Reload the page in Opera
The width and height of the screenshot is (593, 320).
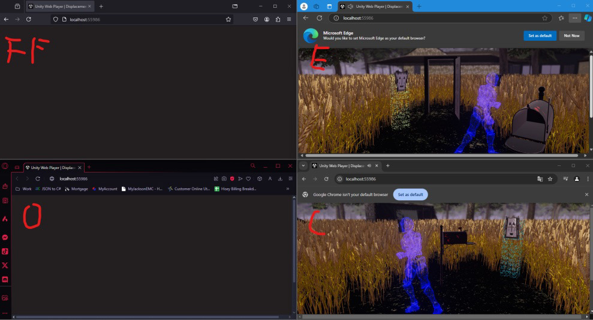[38, 179]
